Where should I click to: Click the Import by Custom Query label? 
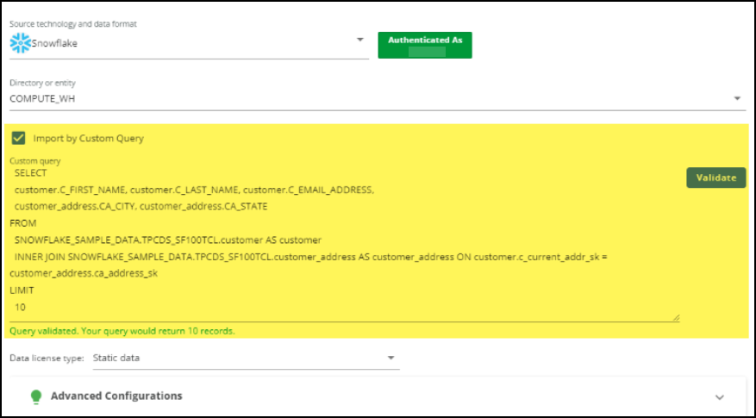click(88, 138)
